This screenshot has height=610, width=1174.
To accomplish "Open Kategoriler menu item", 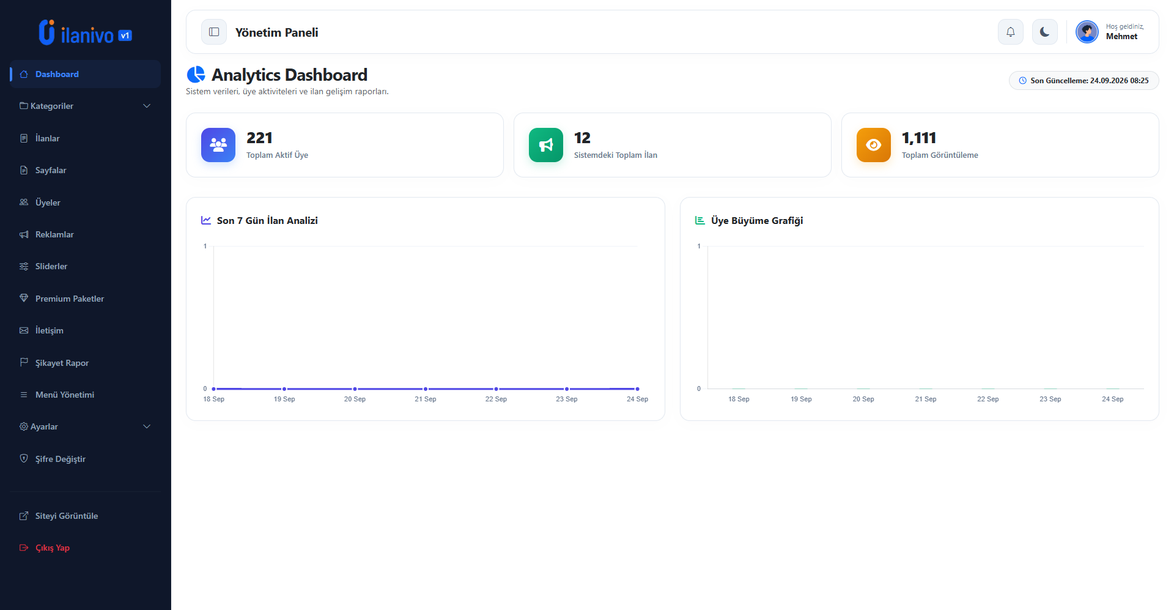I will coord(86,106).
